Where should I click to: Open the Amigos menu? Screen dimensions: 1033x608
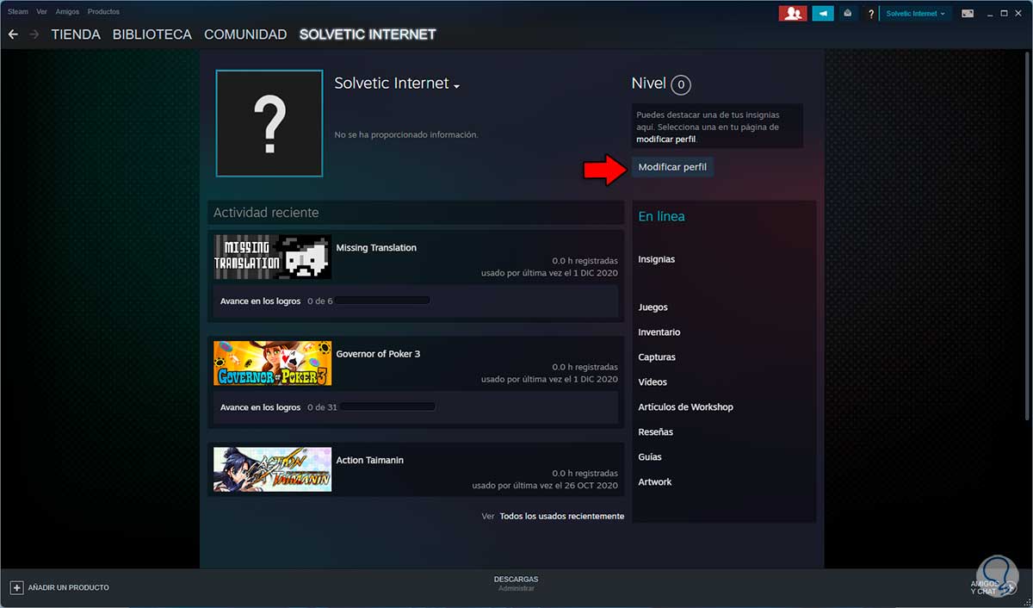click(68, 12)
